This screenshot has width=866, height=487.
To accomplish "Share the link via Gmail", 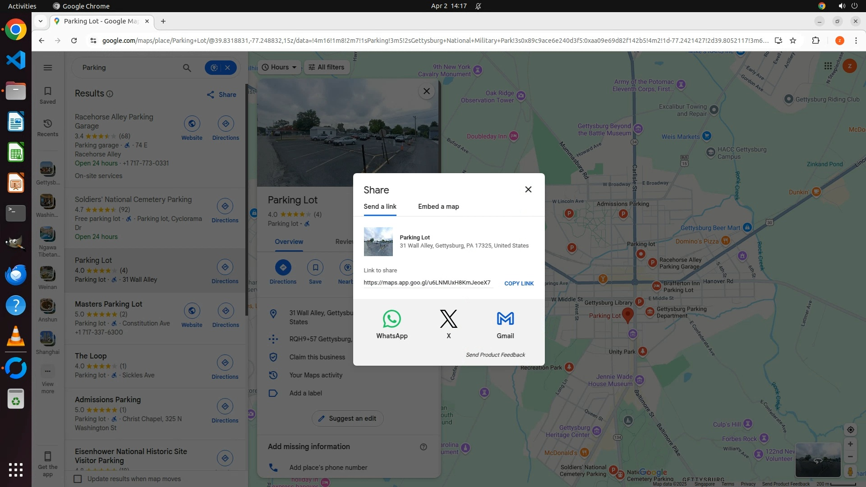I will [505, 319].
